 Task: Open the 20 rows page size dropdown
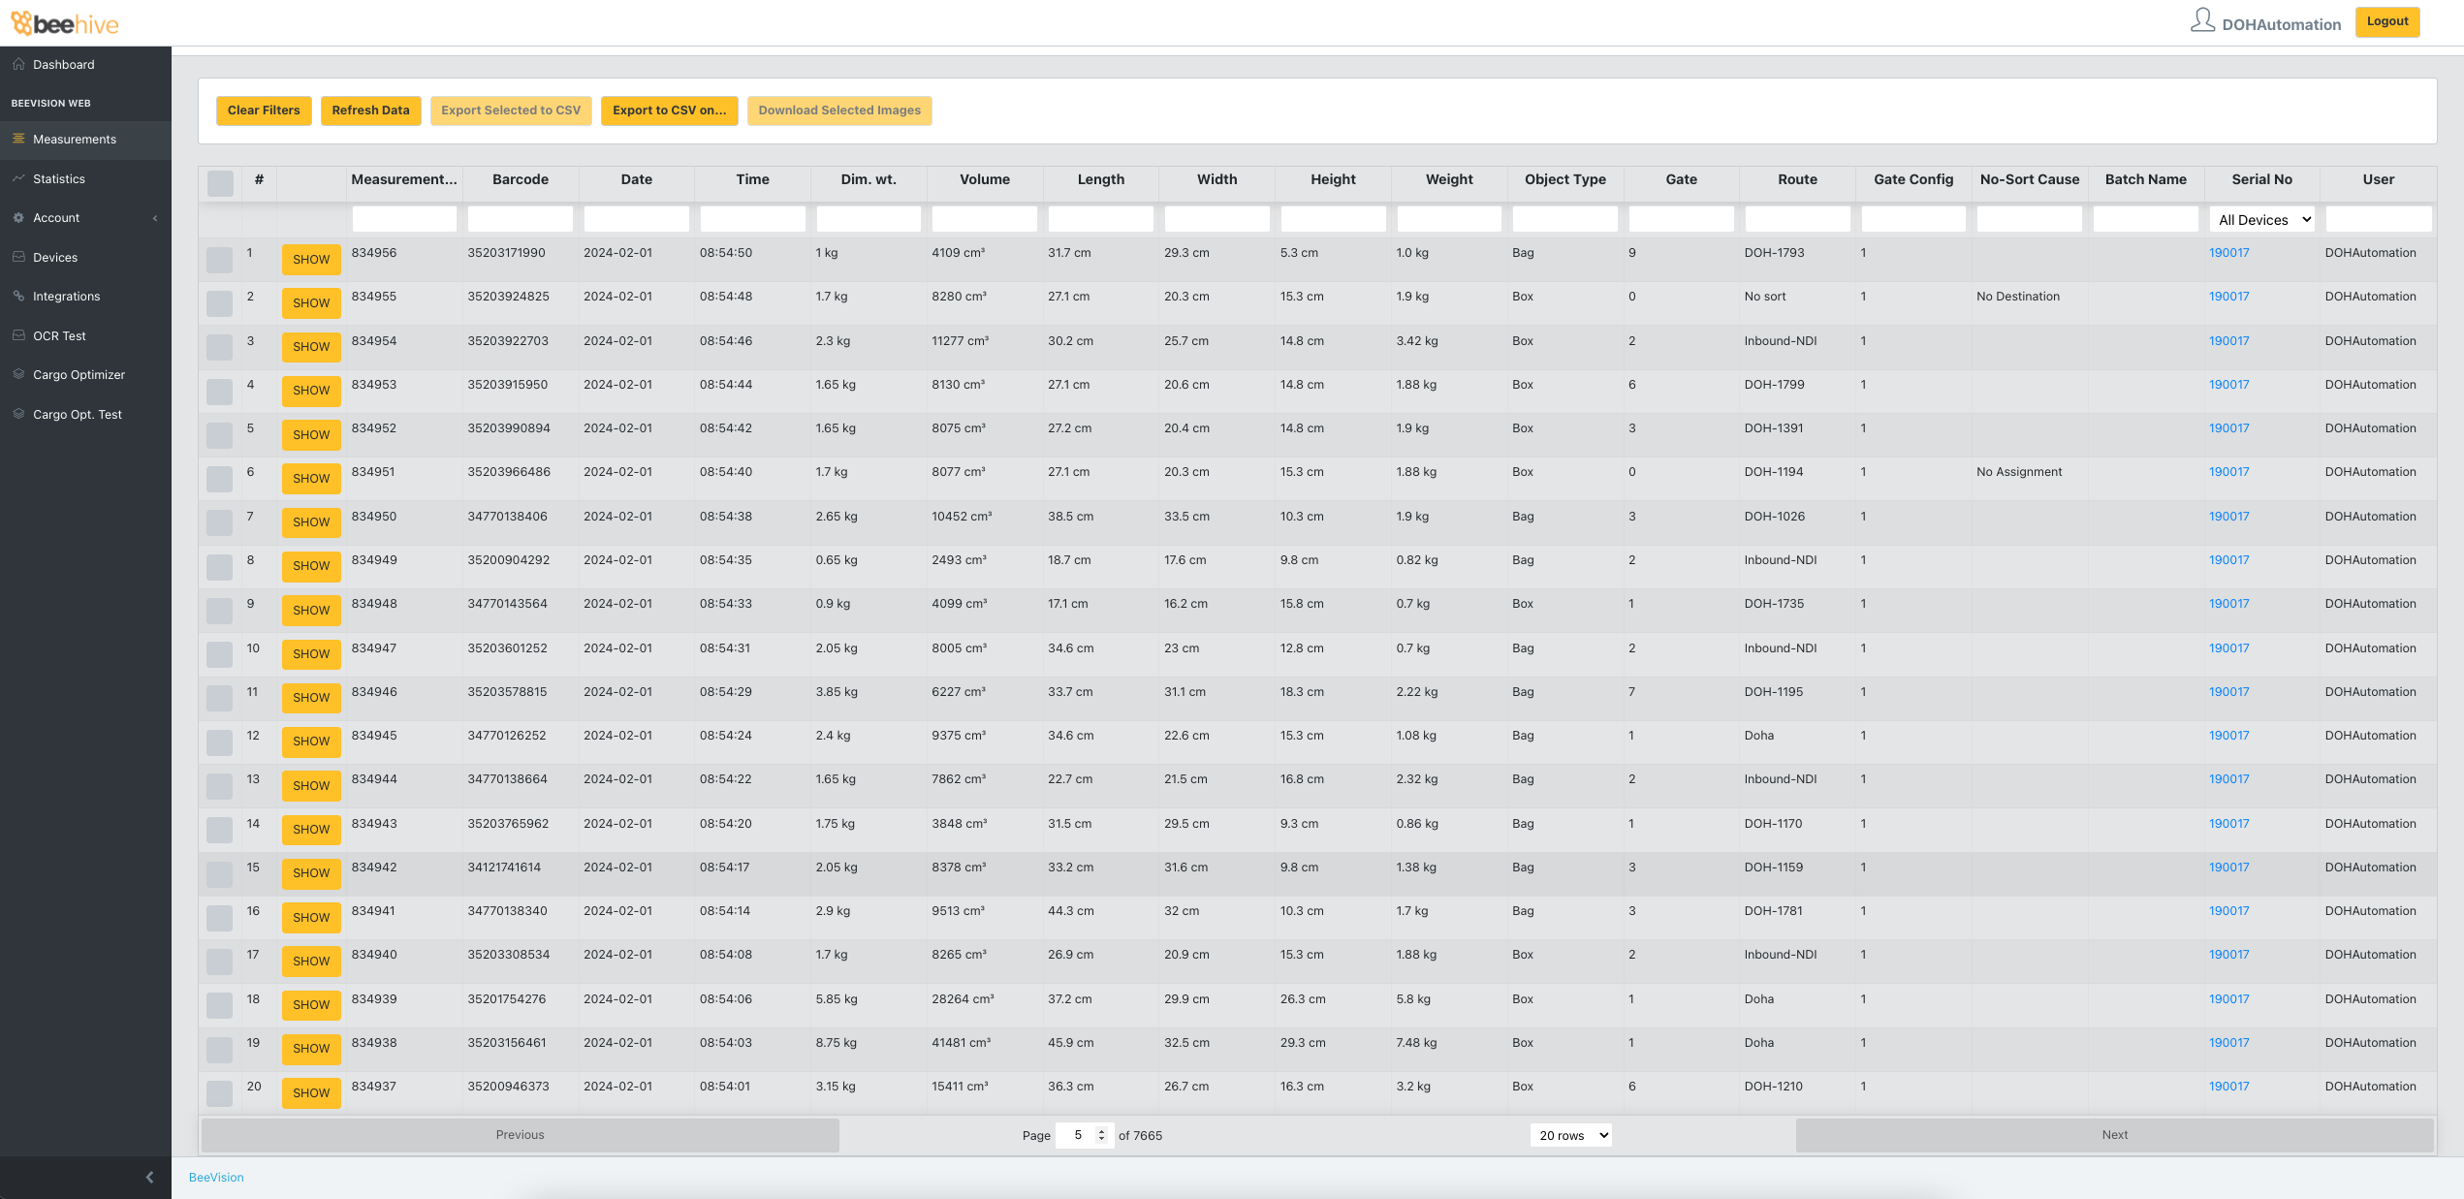click(x=1570, y=1135)
